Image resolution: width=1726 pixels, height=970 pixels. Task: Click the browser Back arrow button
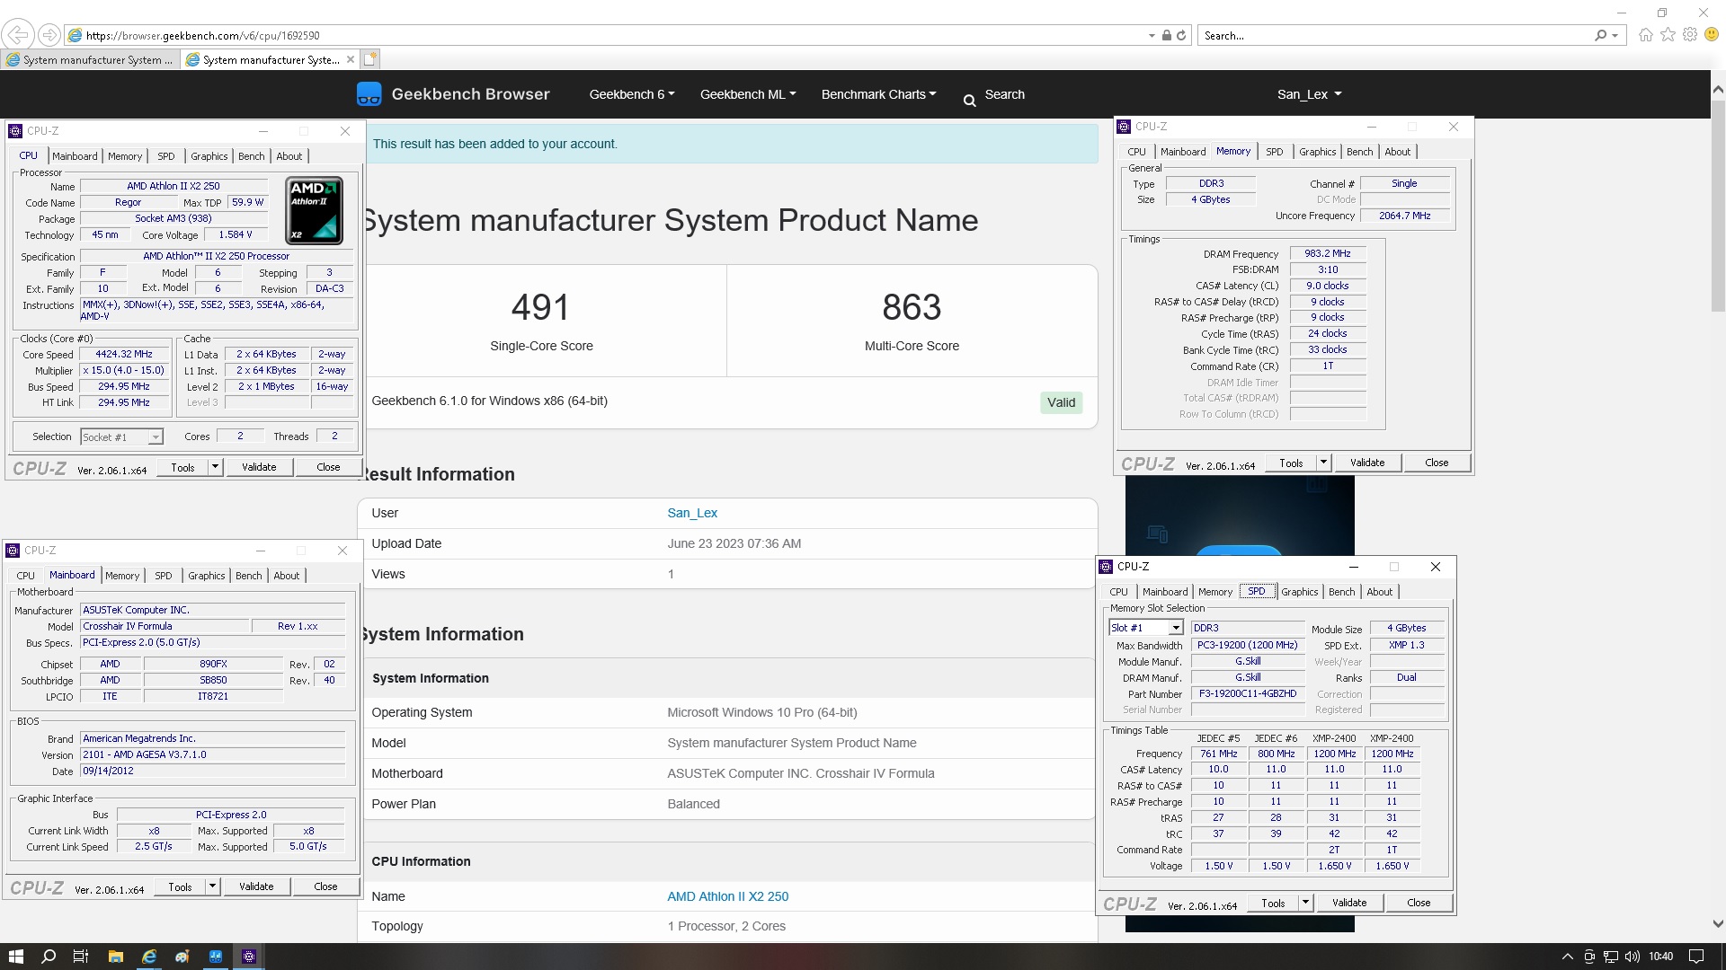(17, 35)
